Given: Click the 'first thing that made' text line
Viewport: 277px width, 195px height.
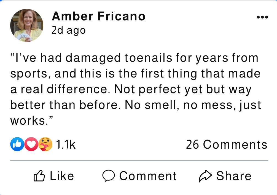Looking at the screenshot, I should [x=201, y=74].
